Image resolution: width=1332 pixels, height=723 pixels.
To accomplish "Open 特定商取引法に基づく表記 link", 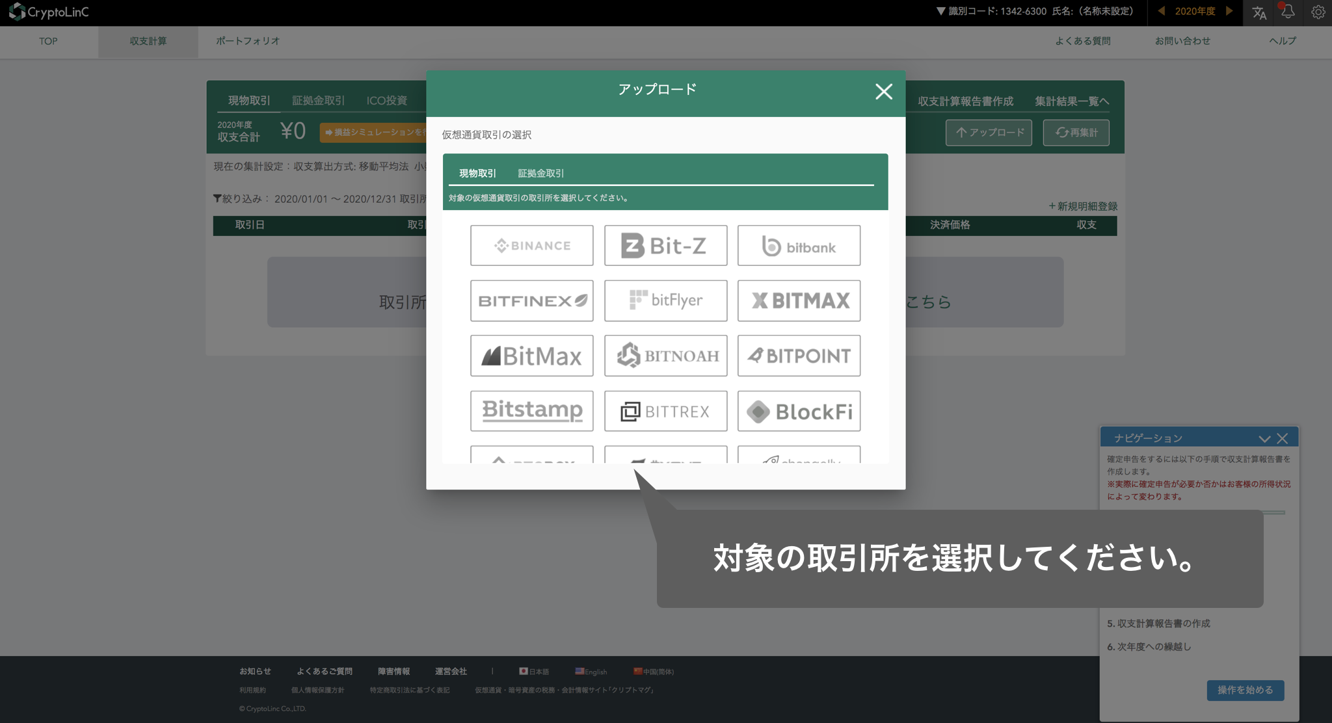I will (410, 690).
